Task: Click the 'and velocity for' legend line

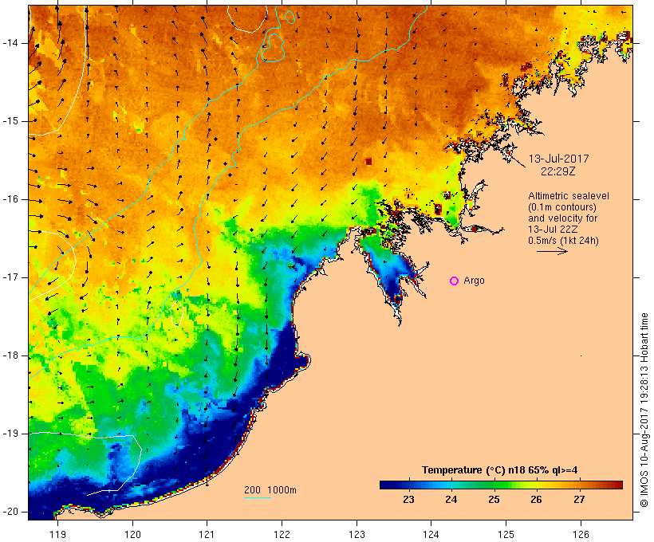Action: tap(562, 218)
